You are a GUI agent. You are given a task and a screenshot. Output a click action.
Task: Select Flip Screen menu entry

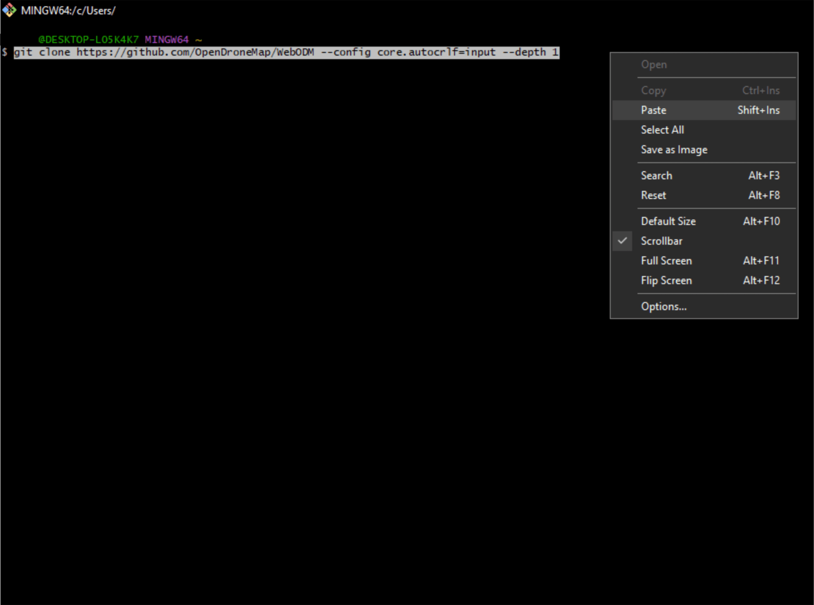tap(666, 280)
